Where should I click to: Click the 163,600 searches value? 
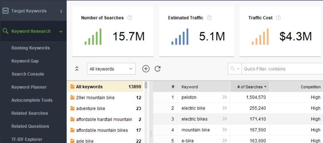tap(257, 141)
